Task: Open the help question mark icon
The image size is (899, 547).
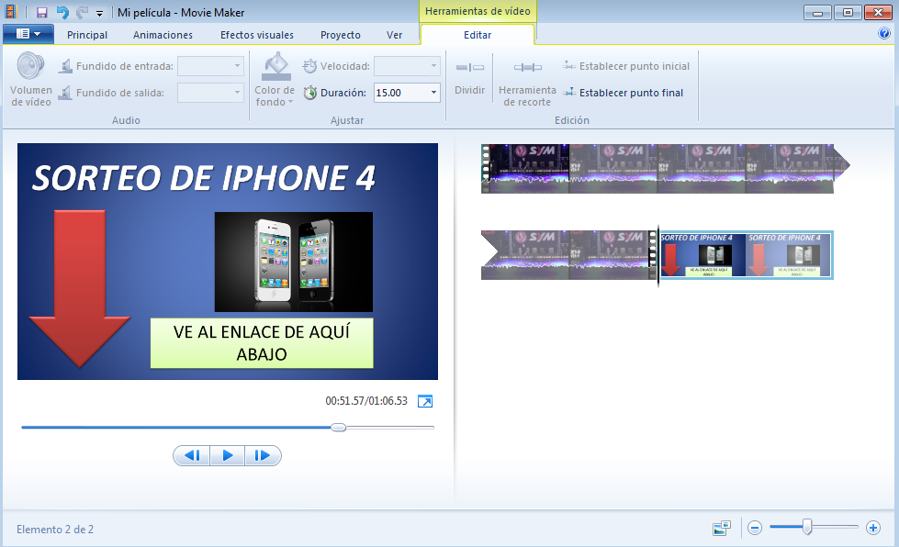Action: click(884, 33)
